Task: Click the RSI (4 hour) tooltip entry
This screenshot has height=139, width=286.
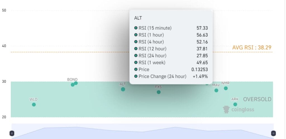Action: tap(171, 42)
